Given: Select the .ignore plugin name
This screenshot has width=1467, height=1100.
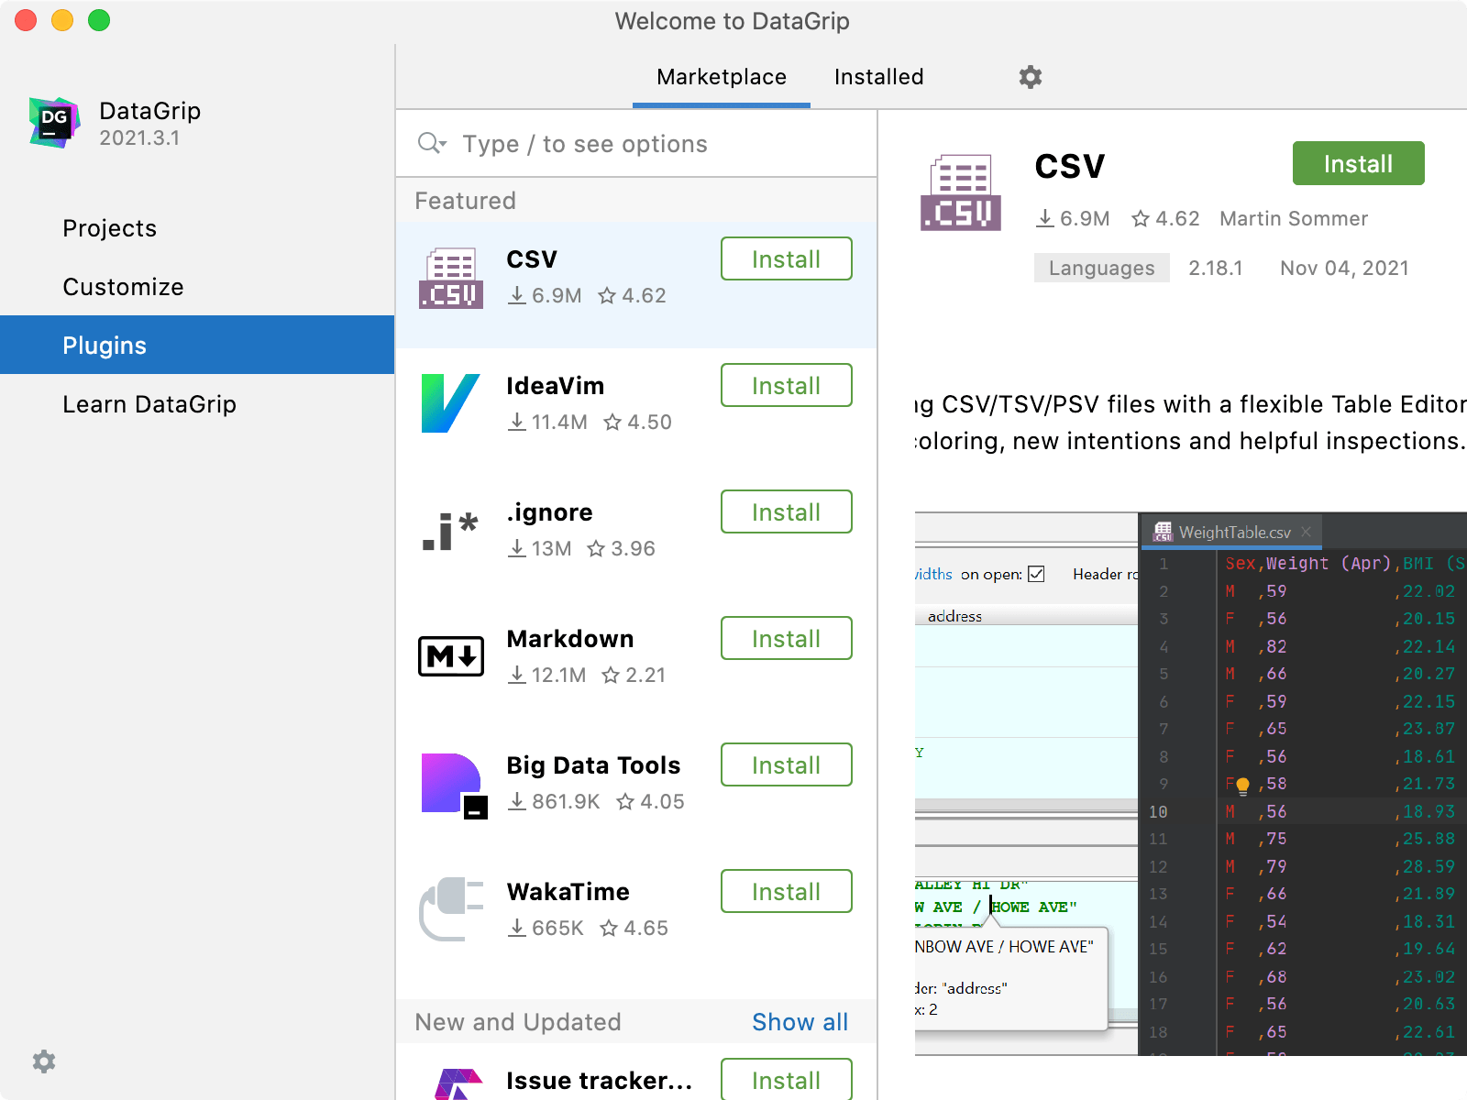Looking at the screenshot, I should 550,512.
